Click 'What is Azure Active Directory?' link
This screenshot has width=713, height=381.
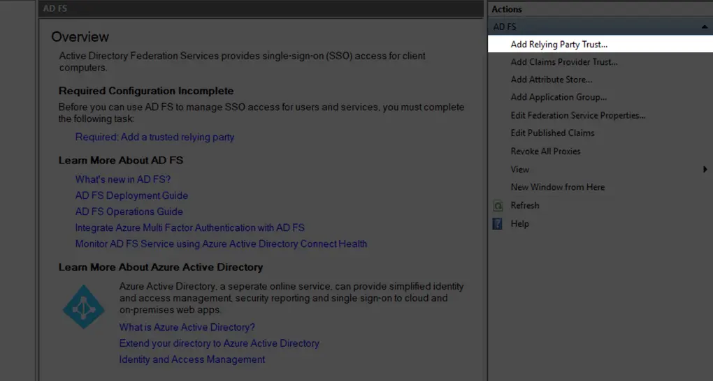[187, 327]
